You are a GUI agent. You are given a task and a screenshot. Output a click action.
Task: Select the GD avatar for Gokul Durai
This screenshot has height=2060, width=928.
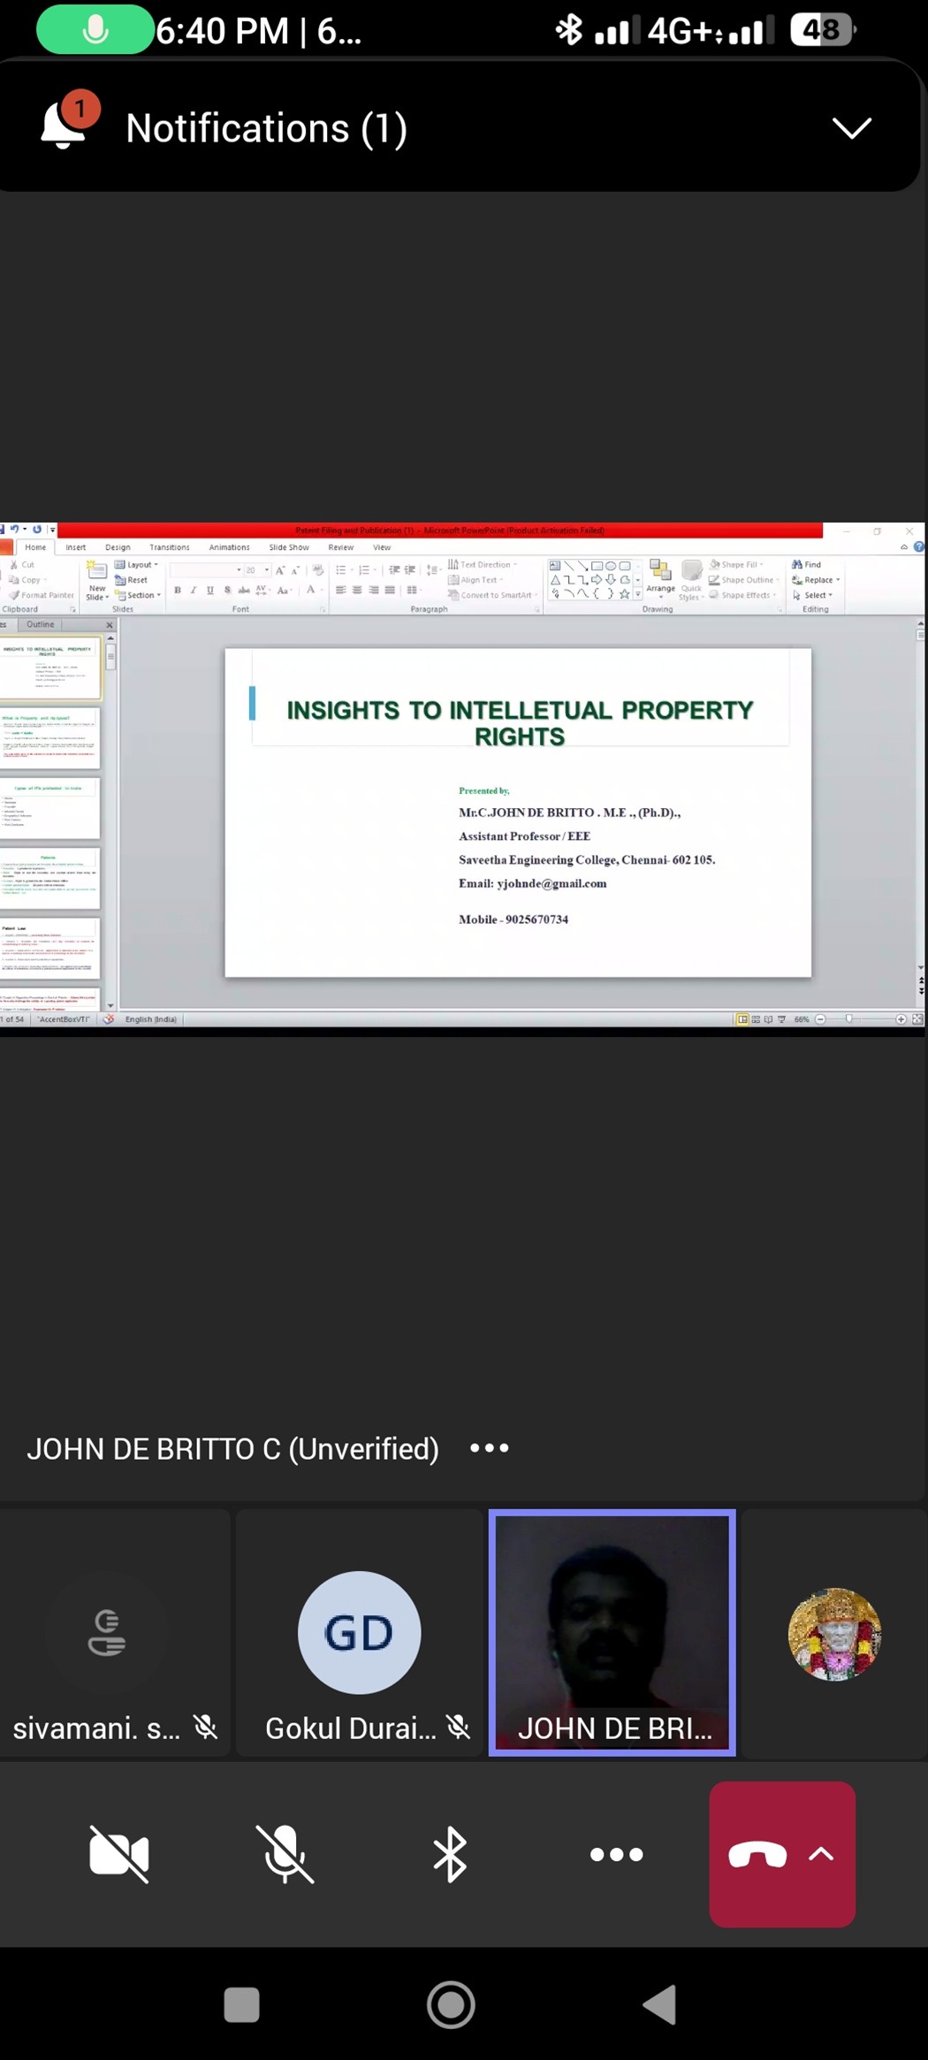point(359,1632)
